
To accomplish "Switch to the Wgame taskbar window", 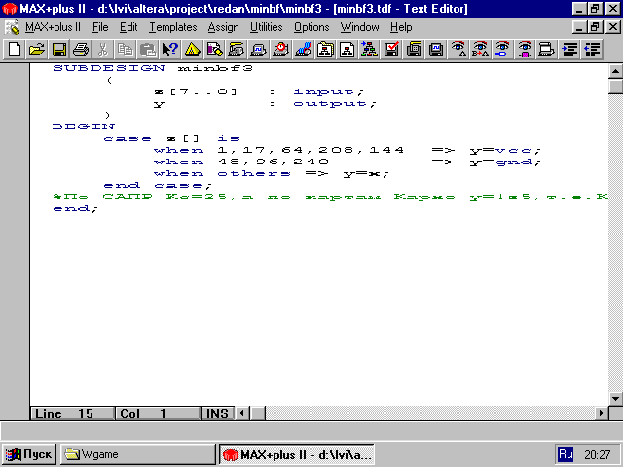I will pyautogui.click(x=137, y=454).
